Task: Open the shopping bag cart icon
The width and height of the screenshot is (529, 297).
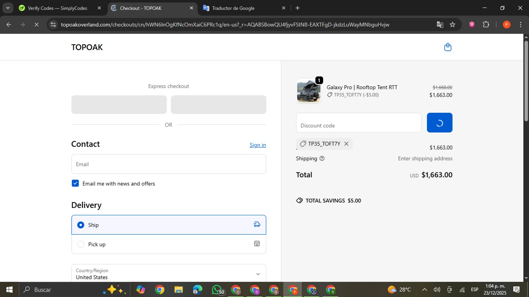Action: 448,47
